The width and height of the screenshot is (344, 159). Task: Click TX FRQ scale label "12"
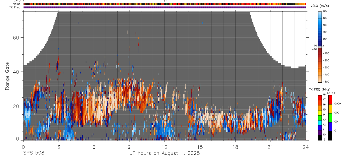[324, 125]
